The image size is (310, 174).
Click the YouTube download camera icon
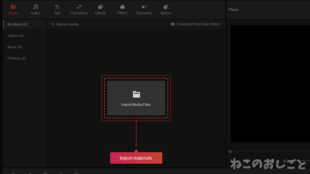173,24
